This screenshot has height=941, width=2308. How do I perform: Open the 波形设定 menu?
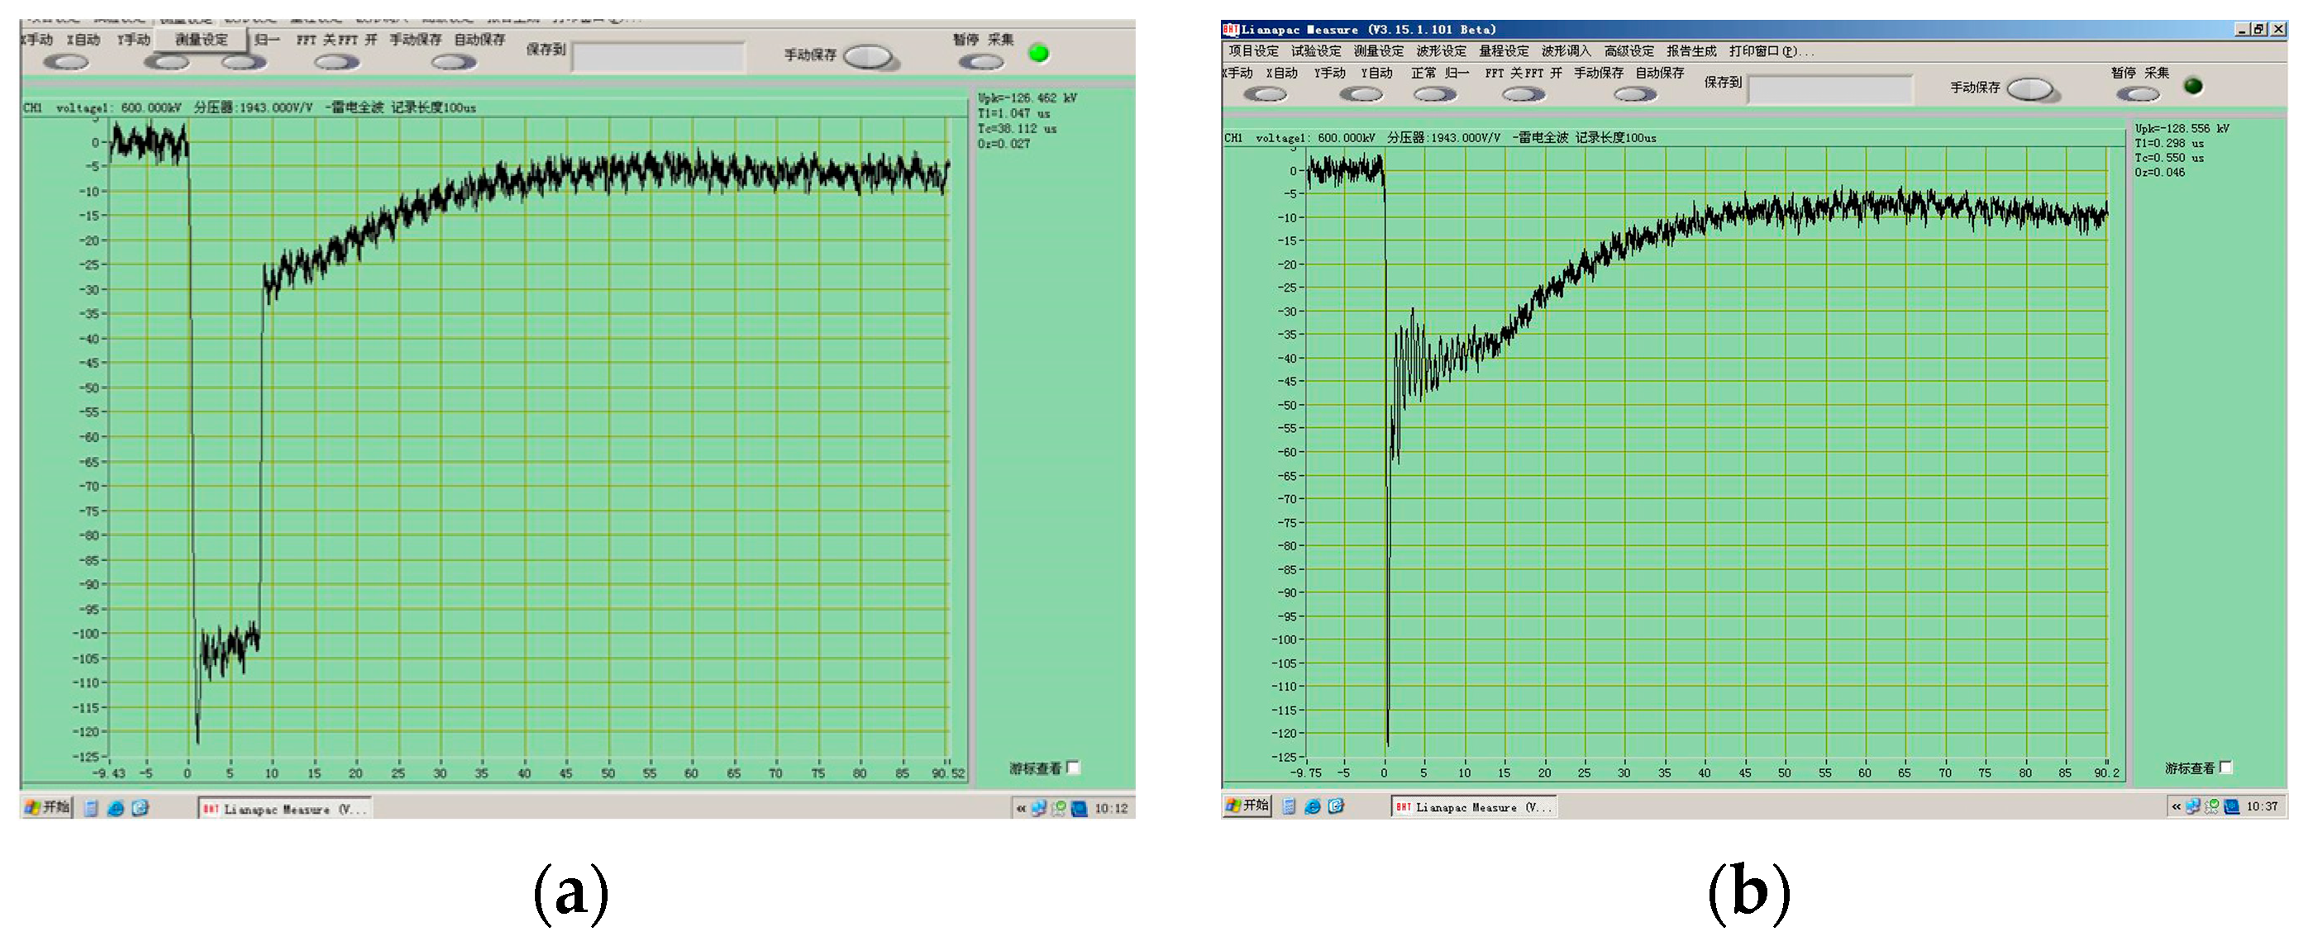[x=1441, y=51]
